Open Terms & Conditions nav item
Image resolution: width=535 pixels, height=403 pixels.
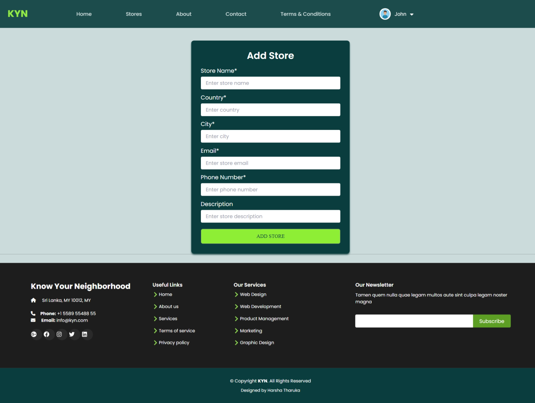305,14
